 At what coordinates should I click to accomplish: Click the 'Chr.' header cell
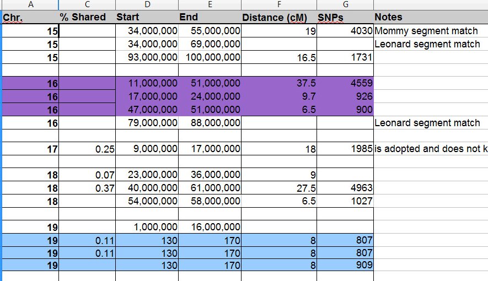point(30,17)
